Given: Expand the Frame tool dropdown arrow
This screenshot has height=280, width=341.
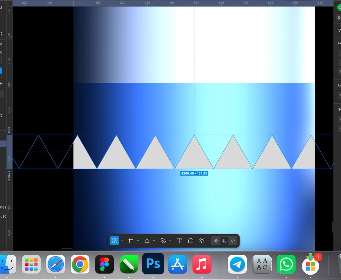Looking at the screenshot, I should [138, 241].
